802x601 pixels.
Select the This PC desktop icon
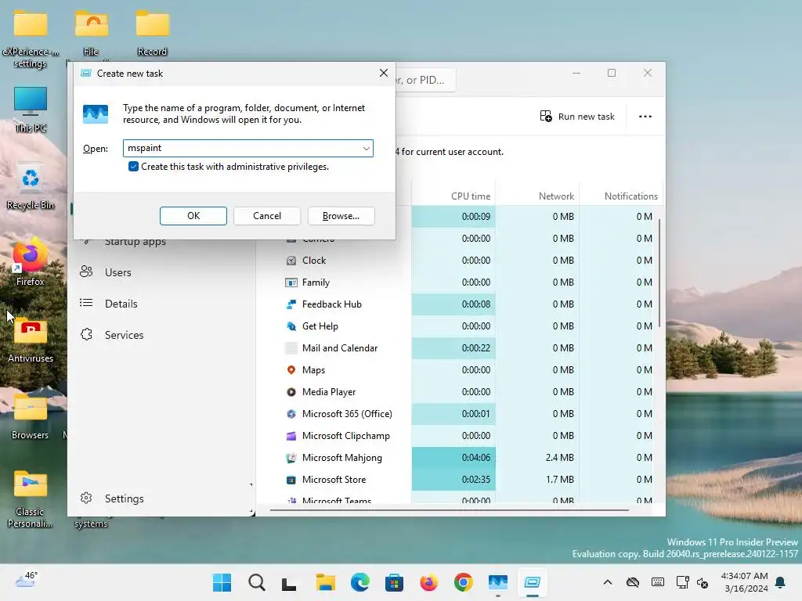pos(31,110)
